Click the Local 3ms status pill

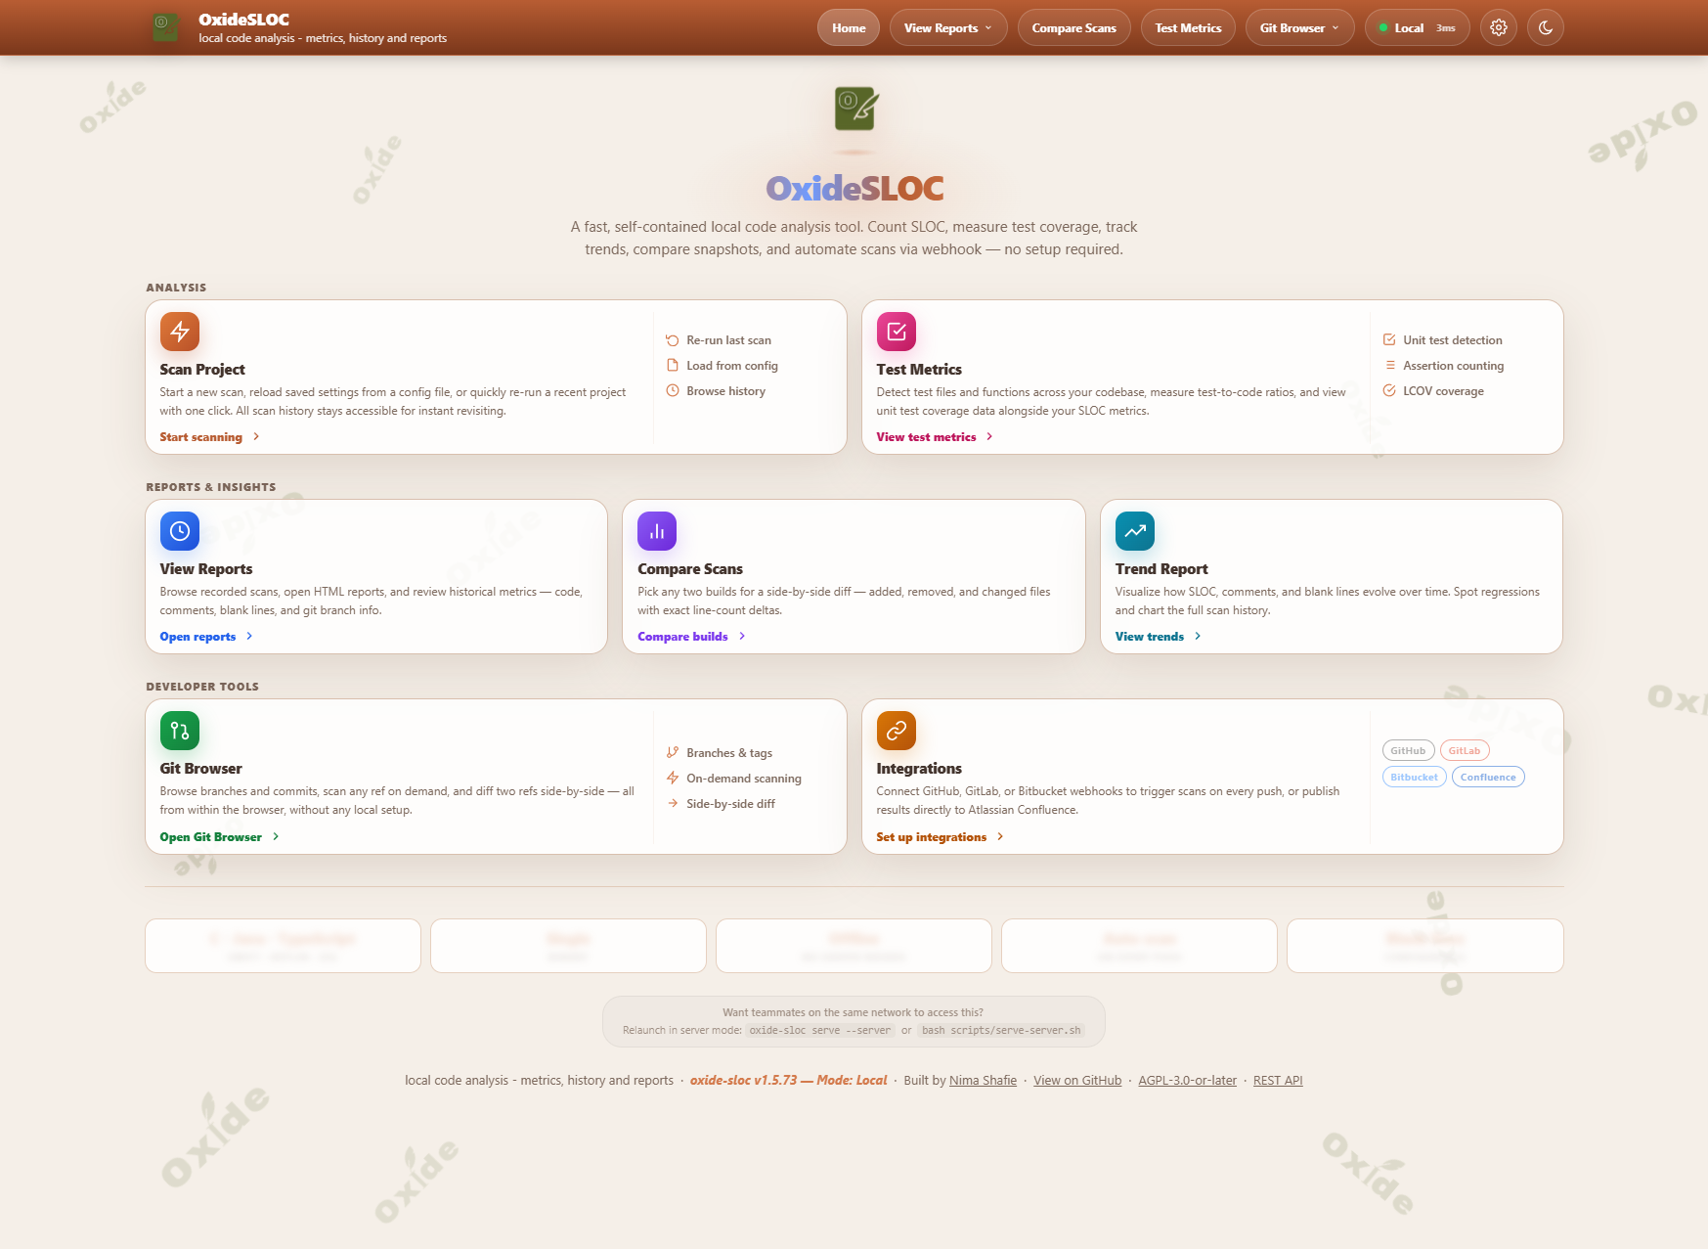click(1417, 27)
